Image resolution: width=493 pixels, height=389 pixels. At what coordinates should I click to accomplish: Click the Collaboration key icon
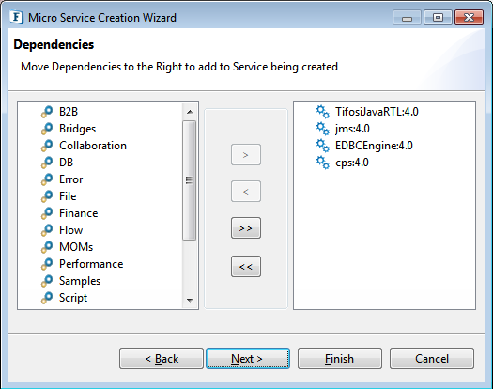click(47, 146)
